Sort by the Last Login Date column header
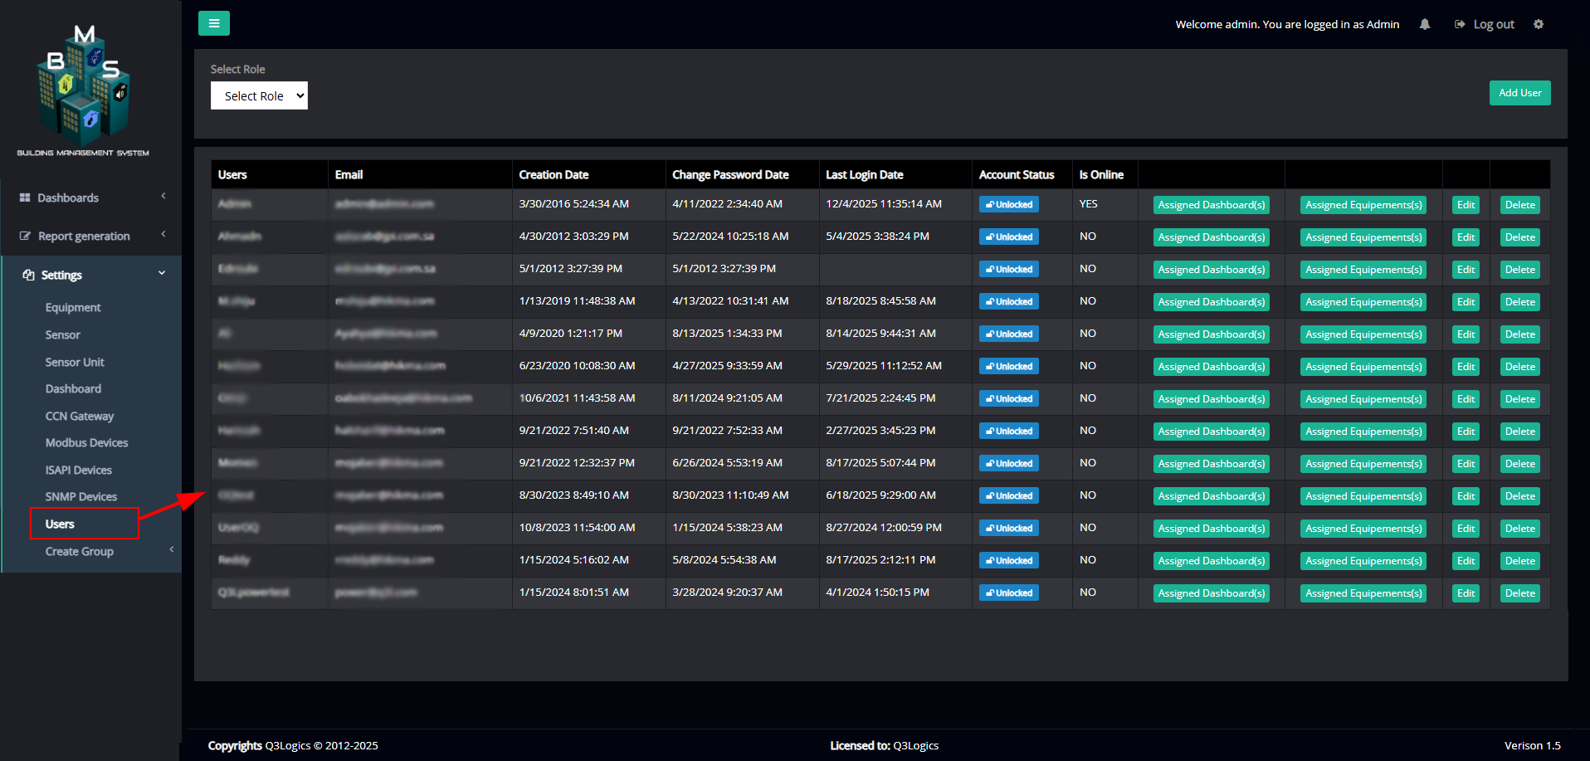Image resolution: width=1590 pixels, height=761 pixels. [x=864, y=175]
